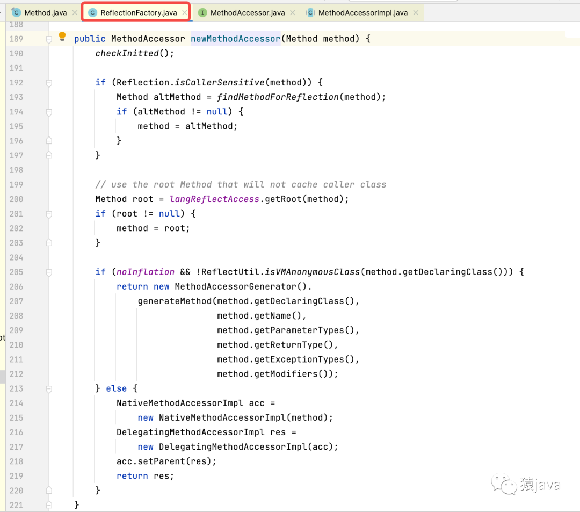This screenshot has width=580, height=512.
Task: Collapse the noInflation if block at line 205
Action: [x=49, y=272]
